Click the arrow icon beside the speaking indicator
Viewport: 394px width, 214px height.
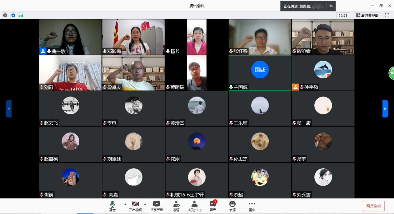(331, 6)
